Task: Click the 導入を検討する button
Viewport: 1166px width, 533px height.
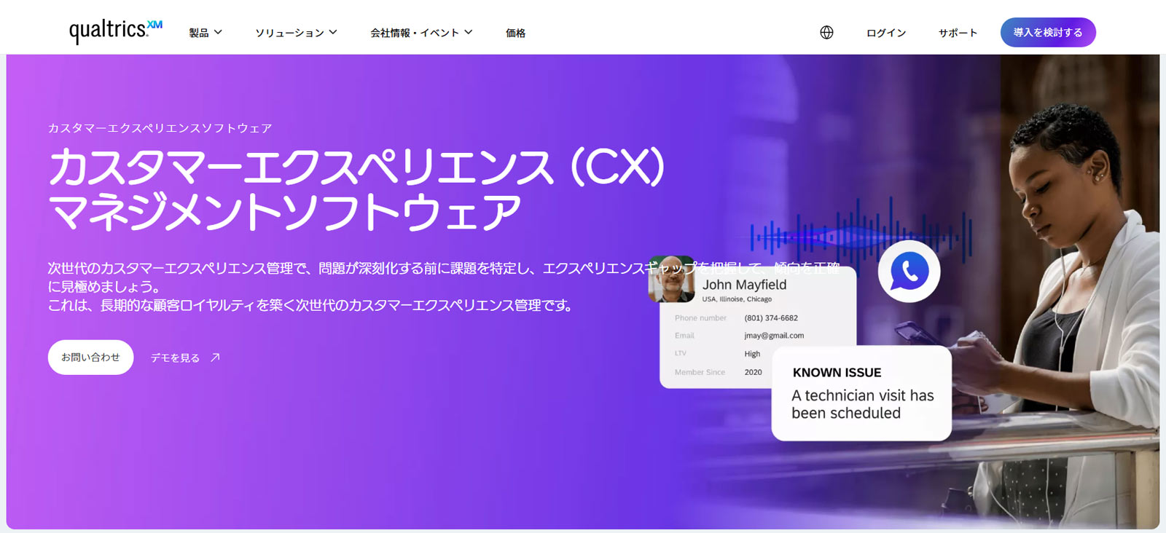Action: (1048, 32)
